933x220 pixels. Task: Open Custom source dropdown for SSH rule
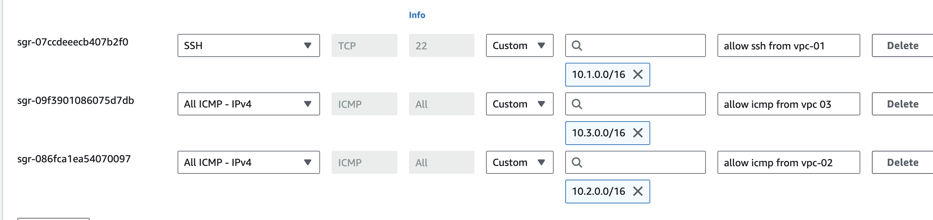(x=519, y=45)
